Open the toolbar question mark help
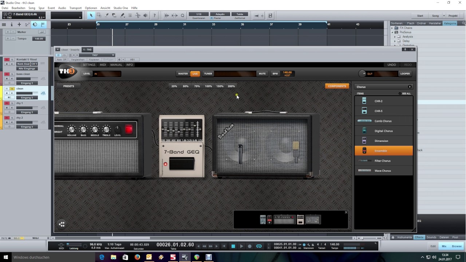Viewport: 466px width, 262px height. (154, 15)
